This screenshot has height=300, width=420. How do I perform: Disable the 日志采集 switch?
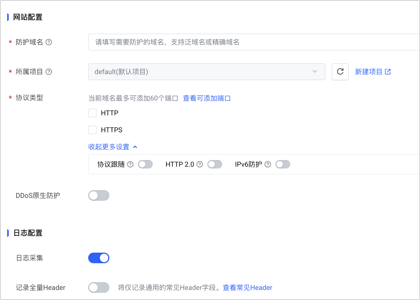point(99,258)
